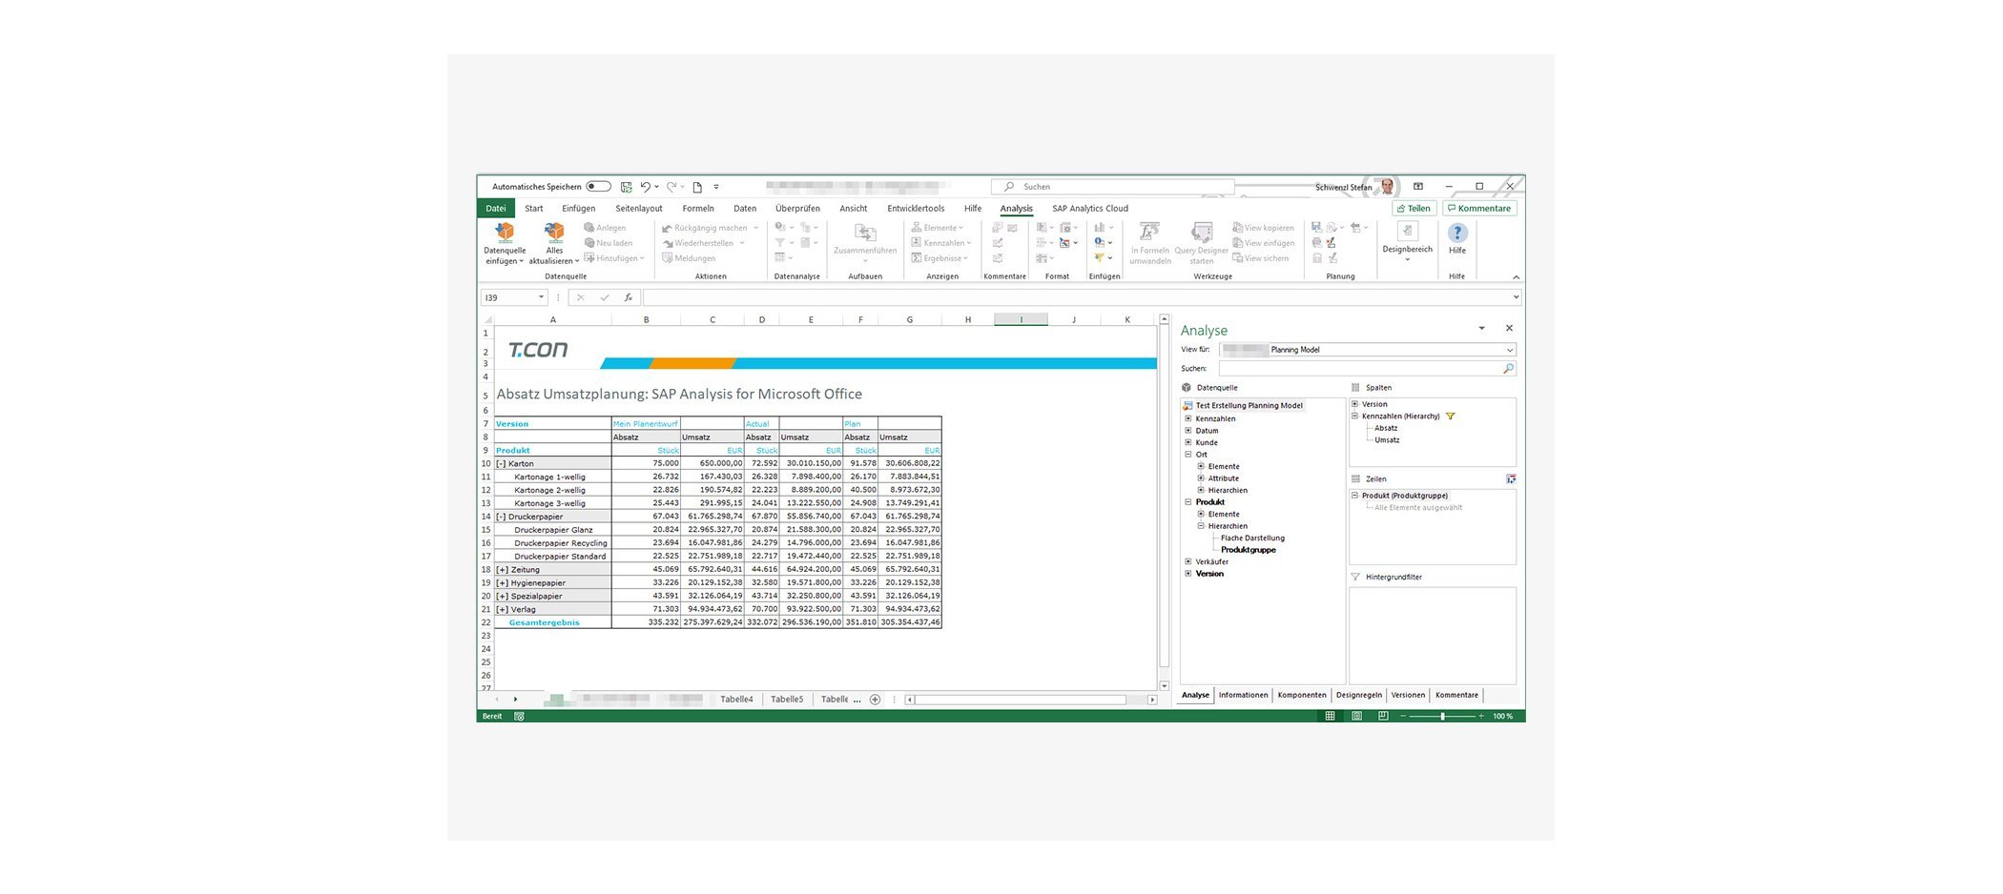Click the swap axes icon next to Zeilen
Screen dimensions: 2003x894
[1511, 479]
